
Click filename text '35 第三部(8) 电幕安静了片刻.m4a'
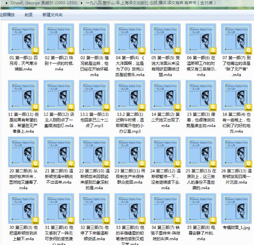(201, 233)
